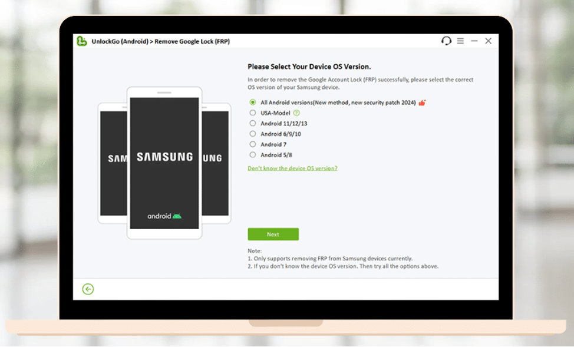This screenshot has width=574, height=347.
Task: Select the Android 7 radio option
Action: (x=253, y=144)
